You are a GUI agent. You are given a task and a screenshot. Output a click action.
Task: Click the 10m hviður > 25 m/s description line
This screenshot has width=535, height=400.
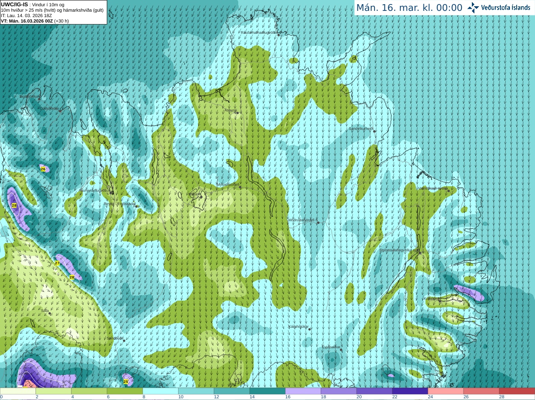pyautogui.click(x=52, y=10)
